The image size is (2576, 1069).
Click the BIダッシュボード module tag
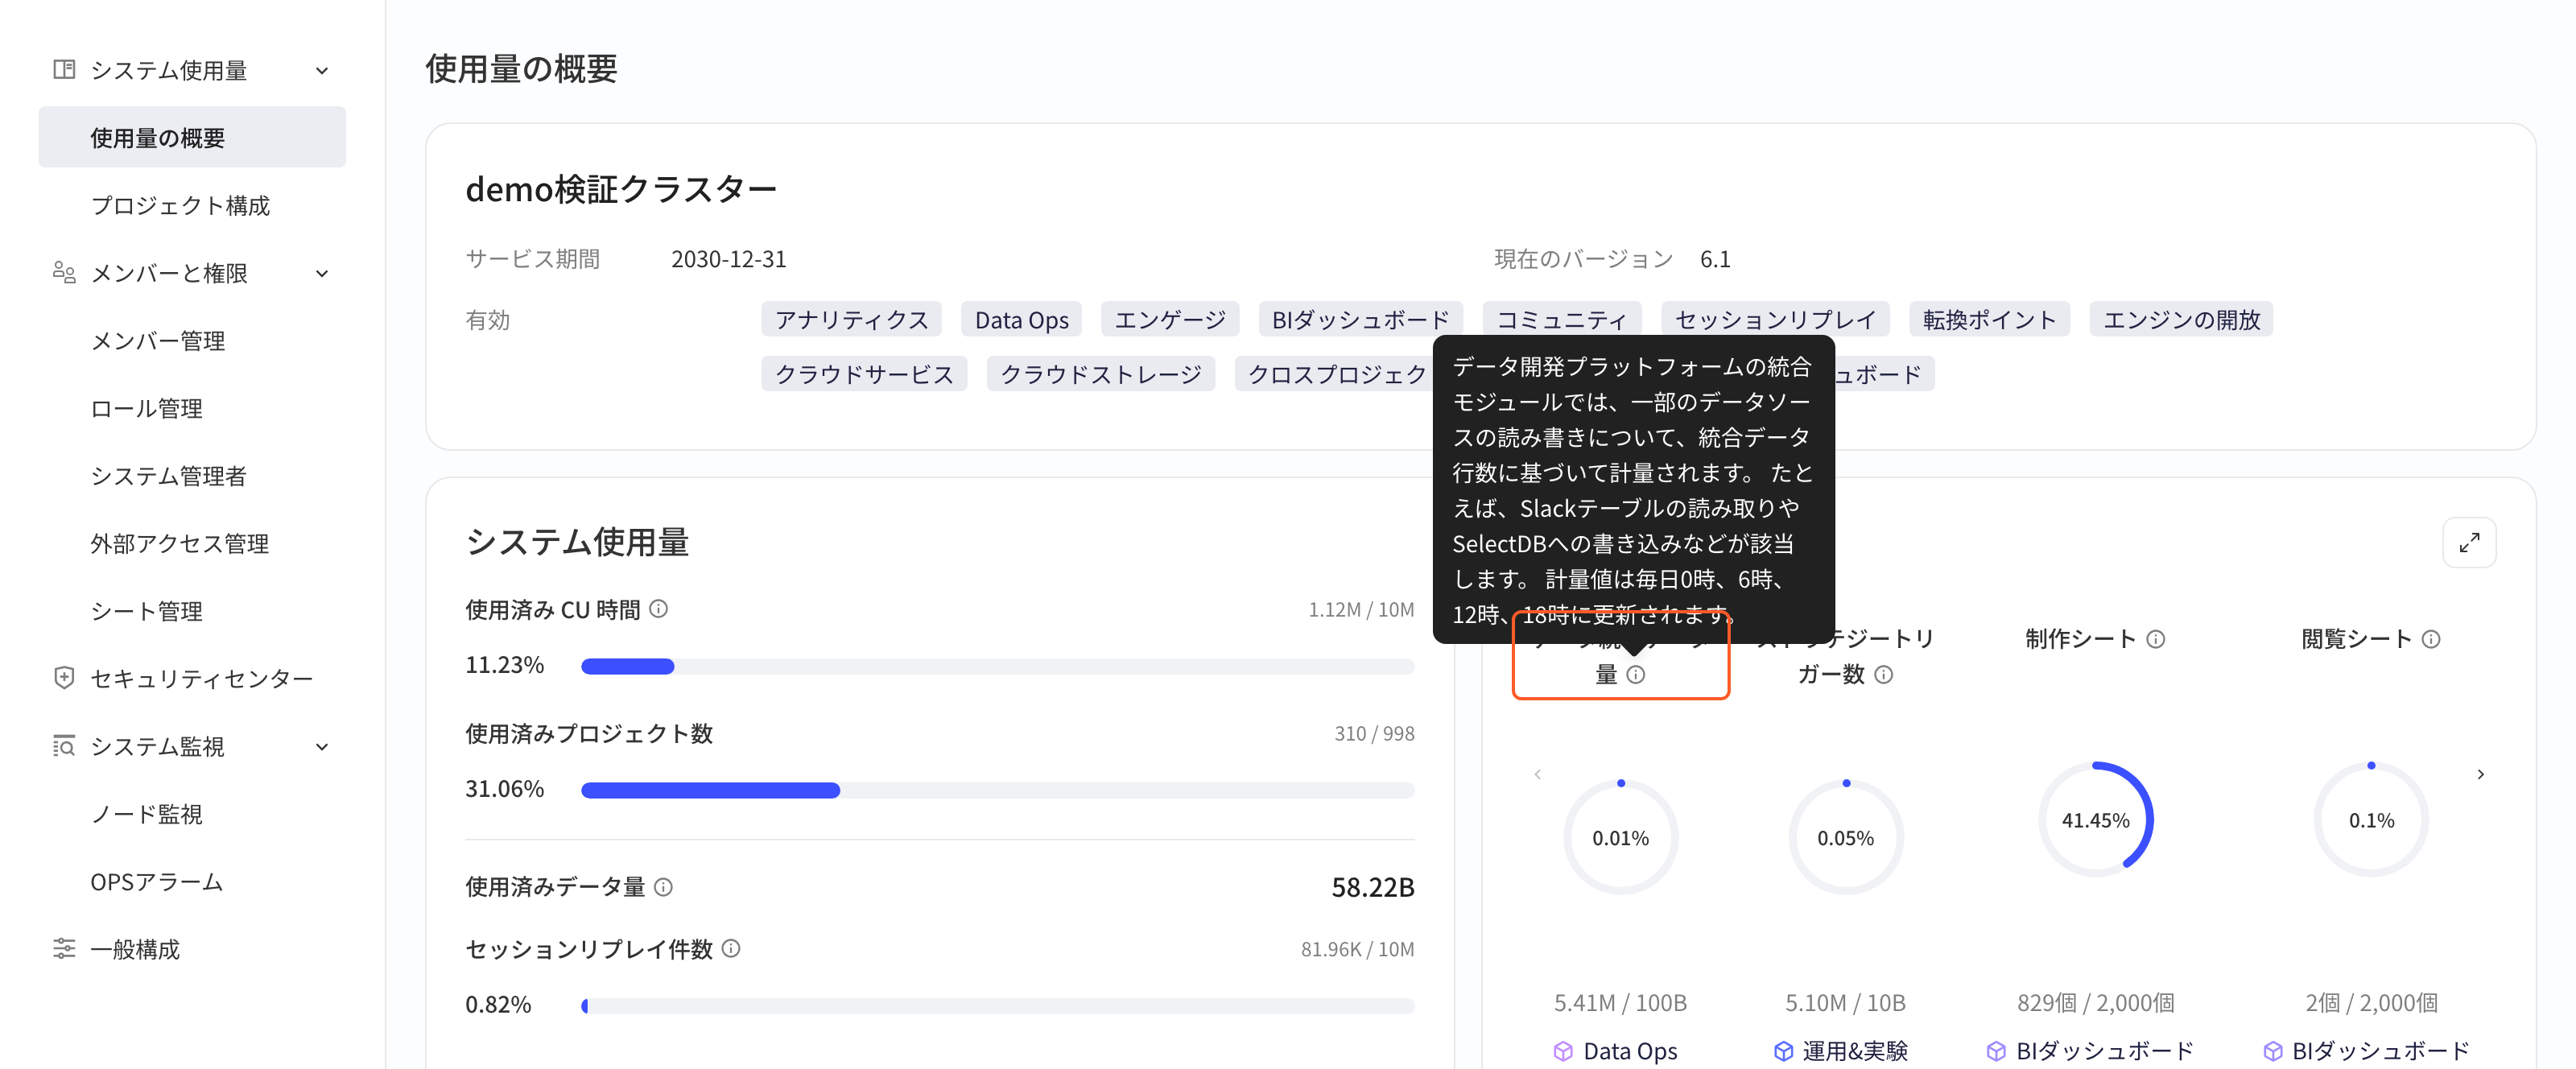click(1360, 319)
